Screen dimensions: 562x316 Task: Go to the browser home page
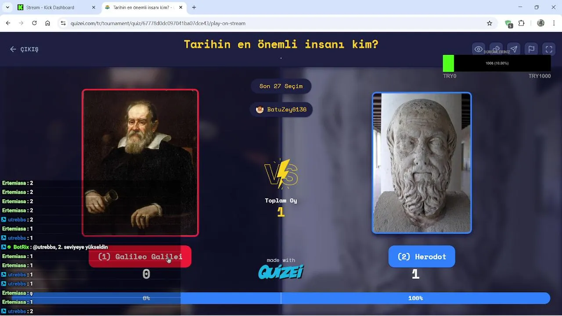47,23
